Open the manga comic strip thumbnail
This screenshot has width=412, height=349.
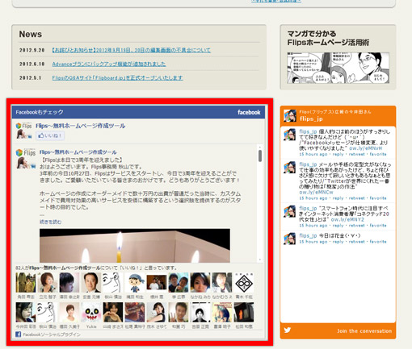(338, 68)
